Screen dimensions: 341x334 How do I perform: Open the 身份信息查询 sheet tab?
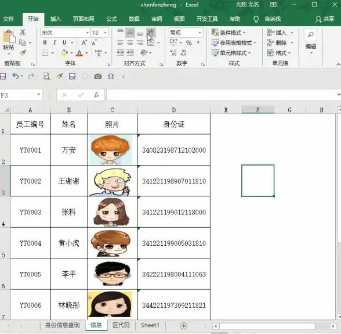tap(63, 325)
